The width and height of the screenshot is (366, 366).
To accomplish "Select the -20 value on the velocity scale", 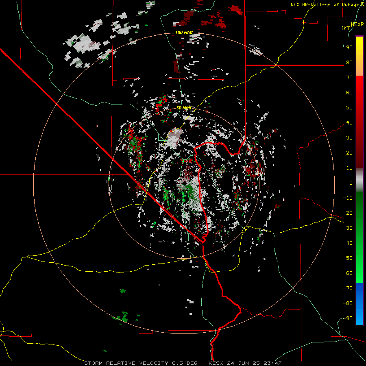I will pyautogui.click(x=348, y=213).
